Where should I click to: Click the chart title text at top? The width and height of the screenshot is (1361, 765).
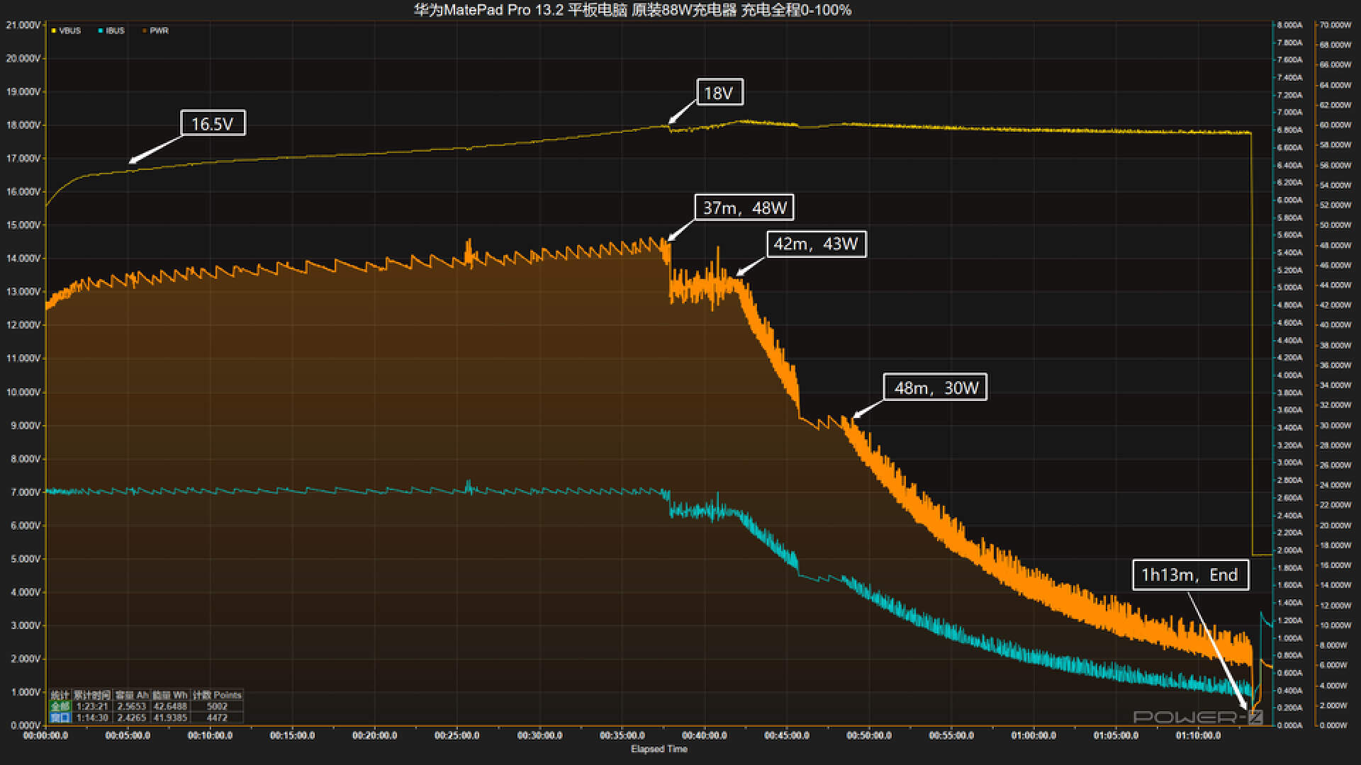pos(632,10)
